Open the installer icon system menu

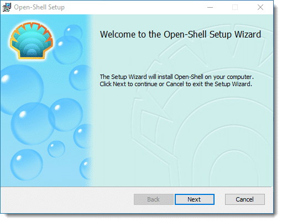coord(7,7)
